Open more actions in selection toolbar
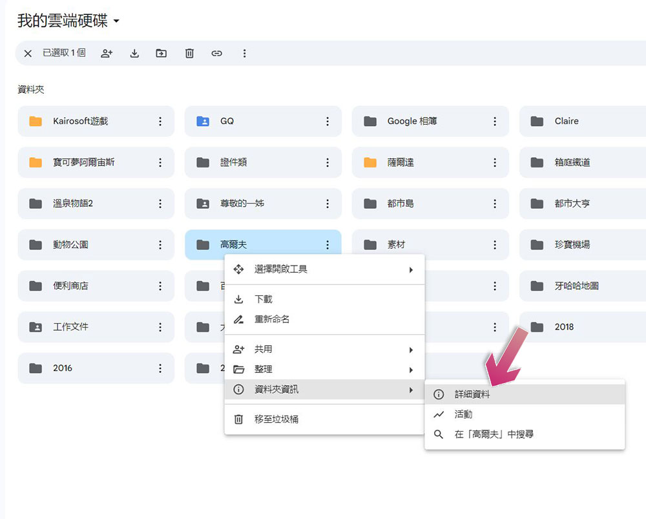 [x=244, y=53]
